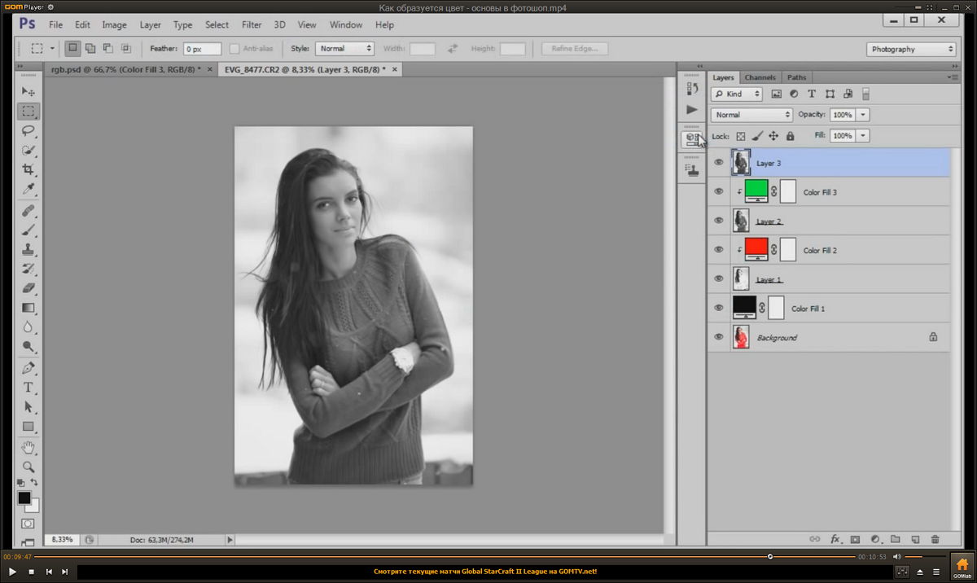Toggle visibility of Color Fill 2 layer
The image size is (977, 583).
tap(718, 250)
